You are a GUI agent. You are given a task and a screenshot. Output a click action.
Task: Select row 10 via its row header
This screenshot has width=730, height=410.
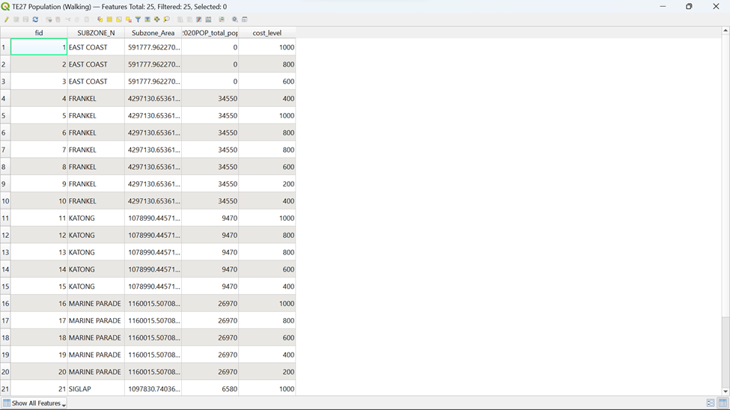click(x=5, y=201)
